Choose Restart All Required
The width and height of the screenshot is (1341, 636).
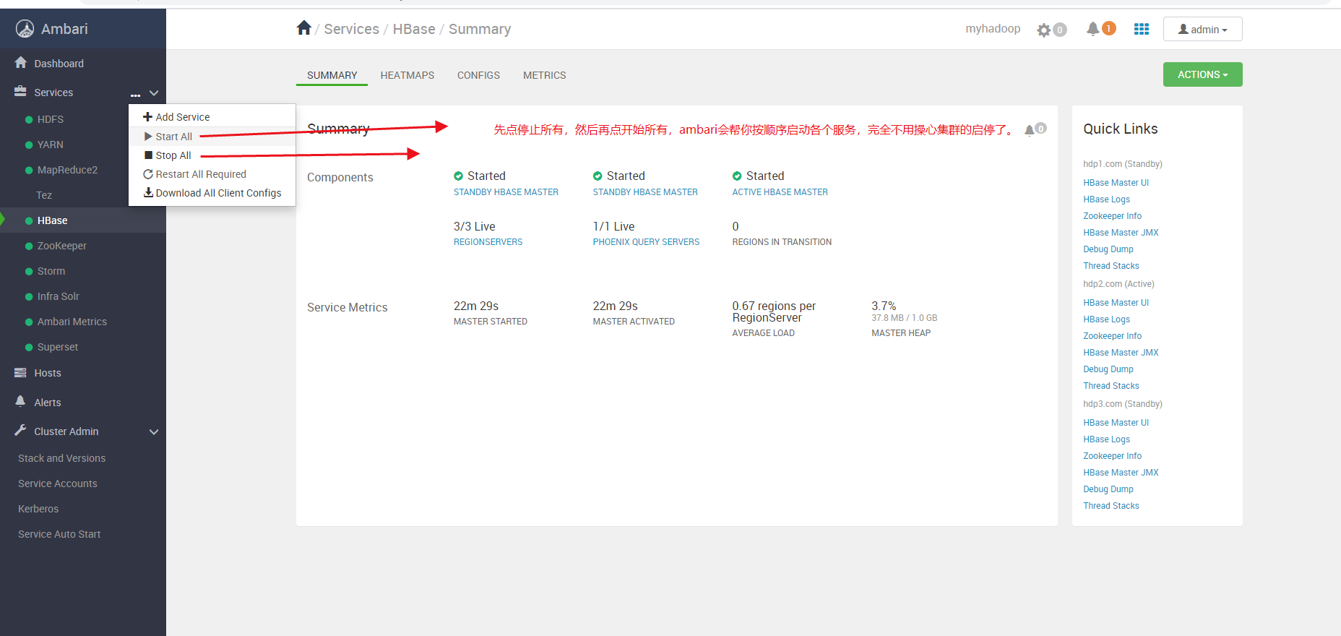pos(212,174)
